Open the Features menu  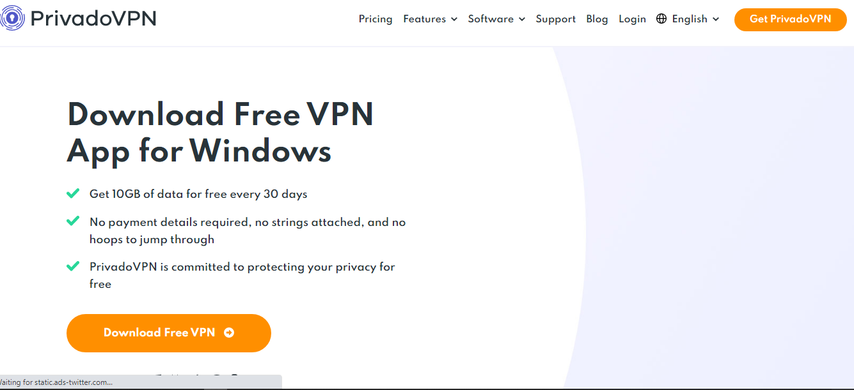[x=431, y=19]
